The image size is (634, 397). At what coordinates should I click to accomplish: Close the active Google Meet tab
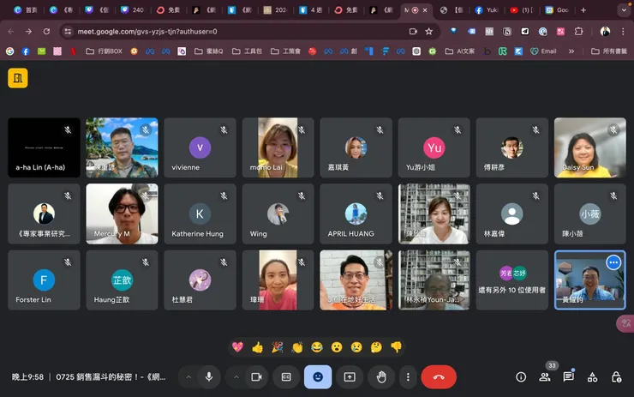[x=425, y=10]
